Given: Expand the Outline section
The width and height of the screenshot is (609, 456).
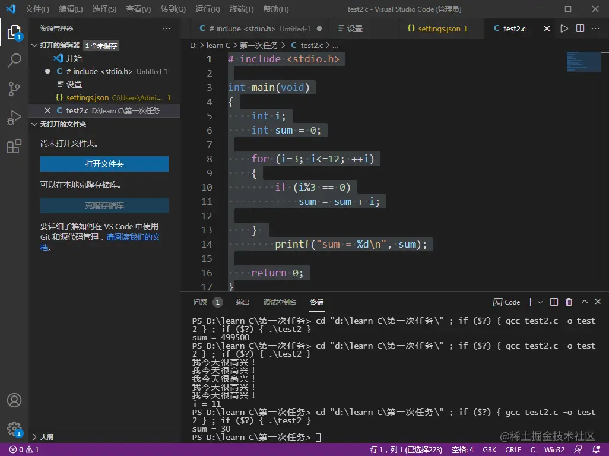Looking at the screenshot, I should coord(34,437).
